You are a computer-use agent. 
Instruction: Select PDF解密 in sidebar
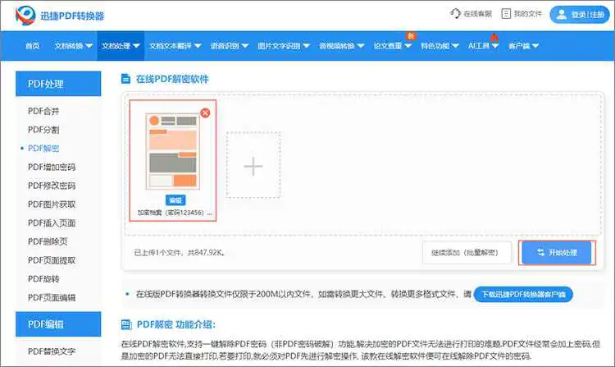(43, 149)
